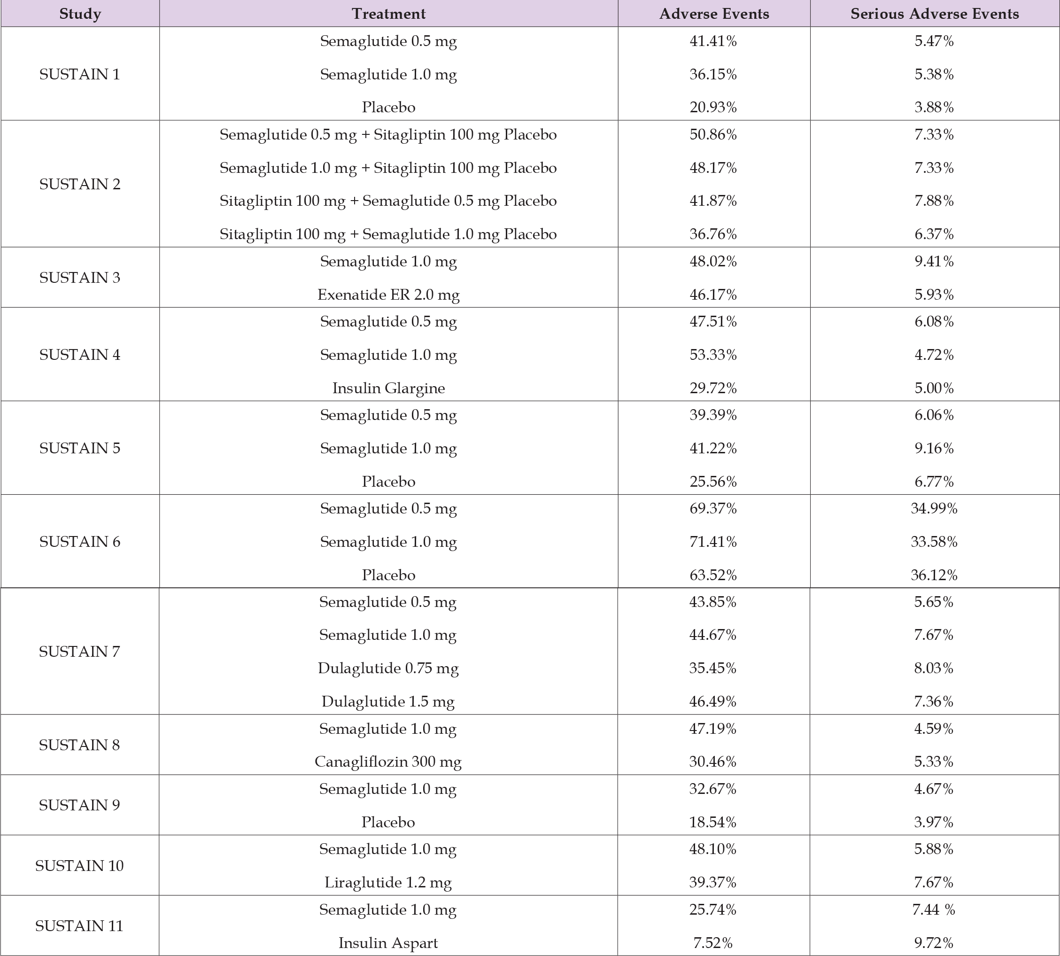Click Sitagliptin 100 mg + Semaglutide 0.5 mg Placebo
The width and height of the screenshot is (1060, 956).
pyautogui.click(x=388, y=201)
